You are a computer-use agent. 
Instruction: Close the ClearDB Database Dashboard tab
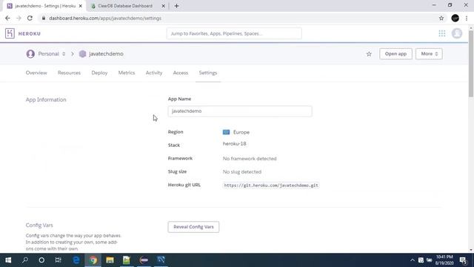[x=163, y=6]
